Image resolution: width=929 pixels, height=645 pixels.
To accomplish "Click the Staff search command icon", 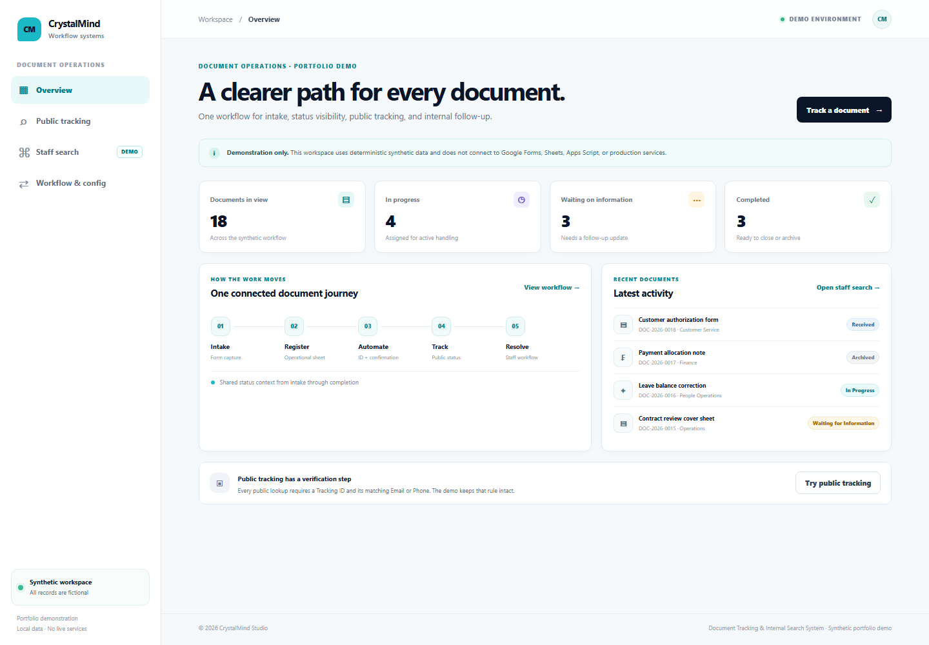I will tap(24, 152).
